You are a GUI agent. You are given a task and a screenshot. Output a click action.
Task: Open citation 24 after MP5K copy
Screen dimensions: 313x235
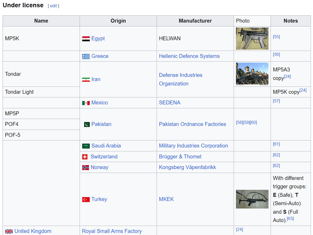tap(303, 90)
